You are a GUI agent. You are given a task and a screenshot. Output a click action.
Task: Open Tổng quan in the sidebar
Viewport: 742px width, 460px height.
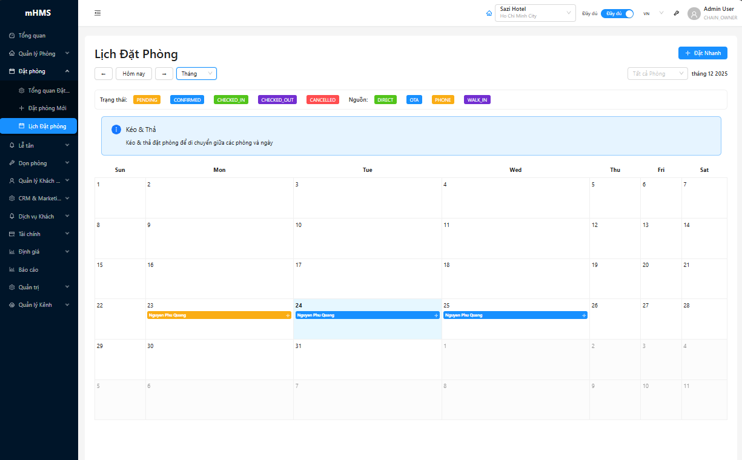(x=31, y=36)
